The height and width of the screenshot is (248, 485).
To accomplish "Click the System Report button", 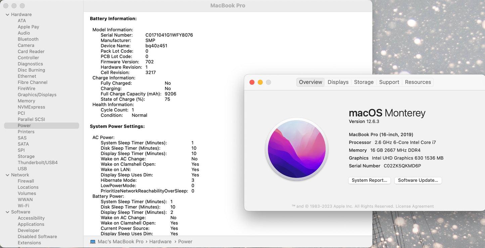I will tap(369, 180).
